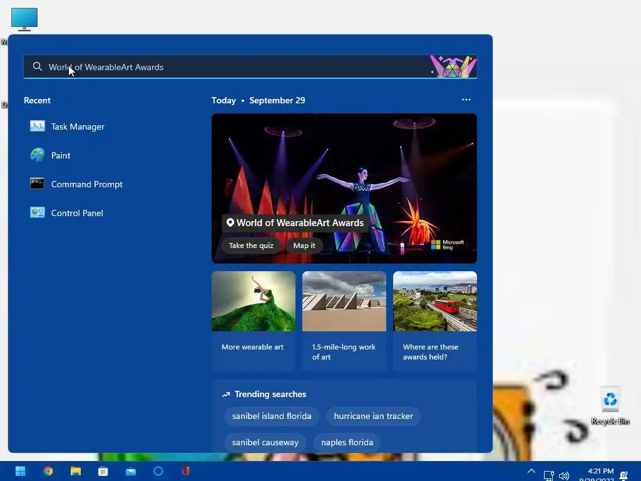This screenshot has width=641, height=481.
Task: Select the Recycle Bin desktop icon
Action: (x=610, y=405)
